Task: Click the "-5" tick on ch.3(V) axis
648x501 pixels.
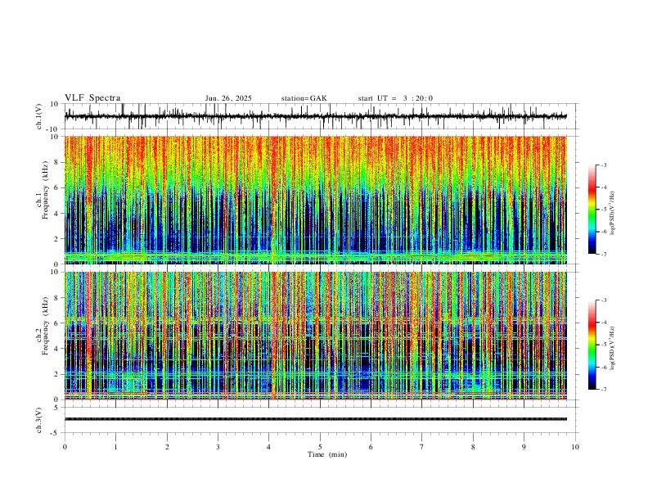Action: point(56,433)
